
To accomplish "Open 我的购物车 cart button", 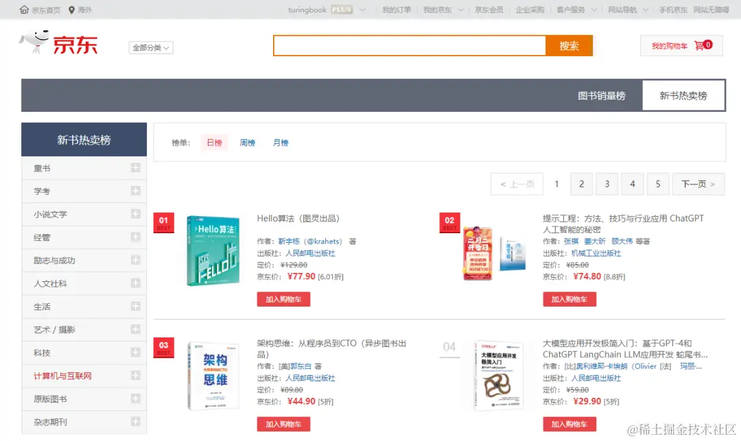I will pos(681,46).
